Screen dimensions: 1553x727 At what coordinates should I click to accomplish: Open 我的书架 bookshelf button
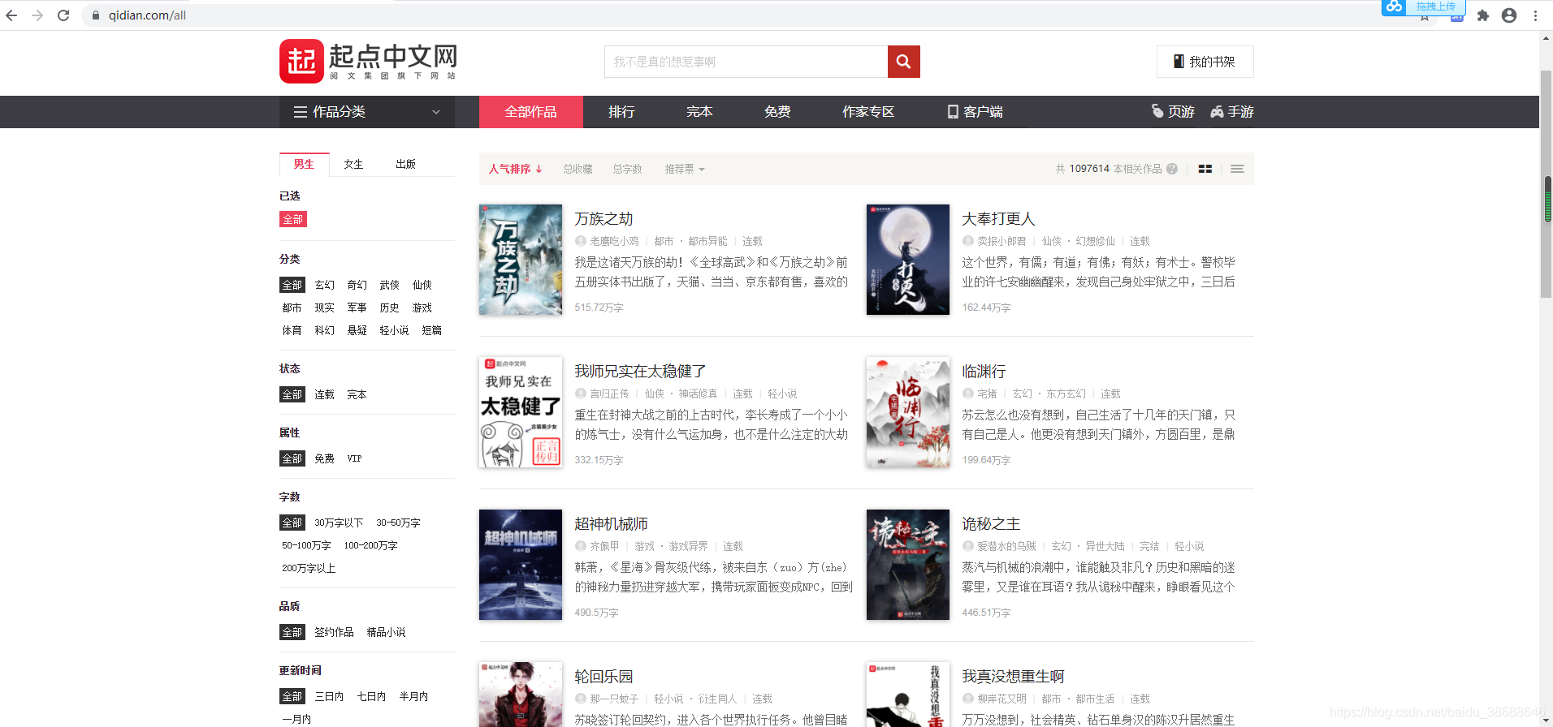[1205, 62]
